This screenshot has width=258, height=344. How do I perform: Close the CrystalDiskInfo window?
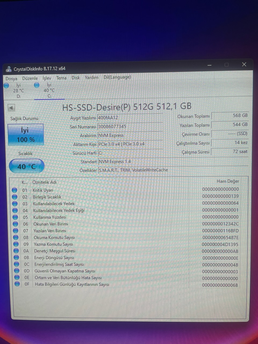point(244,64)
